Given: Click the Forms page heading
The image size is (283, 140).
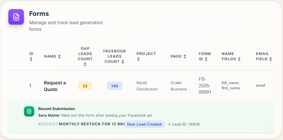Looking at the screenshot, I should pos(39,14).
